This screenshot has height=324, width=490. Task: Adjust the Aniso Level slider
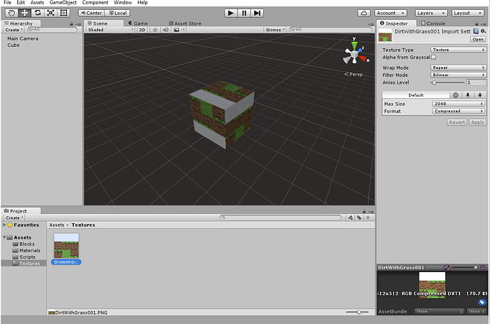[x=447, y=82]
